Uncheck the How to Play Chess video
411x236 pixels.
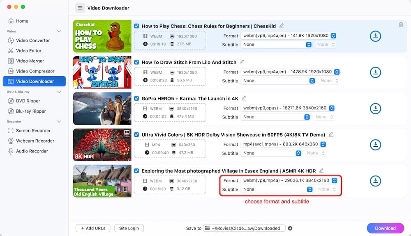pos(136,26)
